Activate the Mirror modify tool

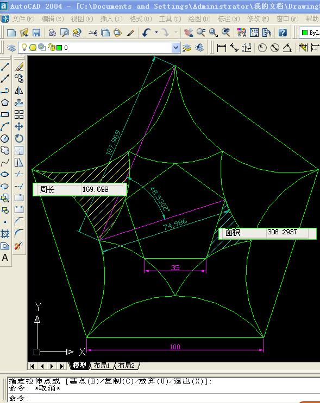coord(19,91)
